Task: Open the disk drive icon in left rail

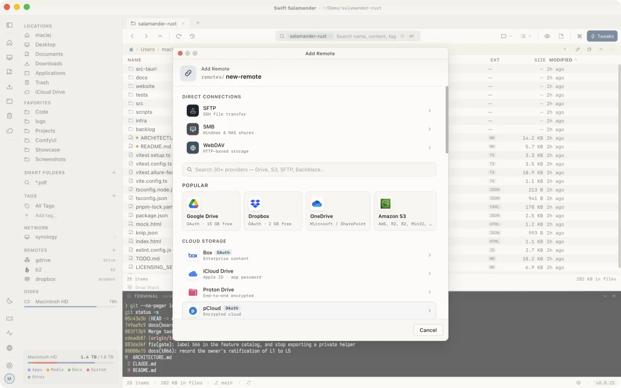Action: point(9,318)
